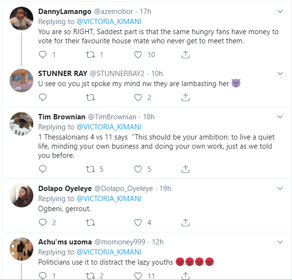Image resolution: width=292 pixels, height=280 pixels.
Task: Like DannyLamango's tweet
Action: coord(139,55)
